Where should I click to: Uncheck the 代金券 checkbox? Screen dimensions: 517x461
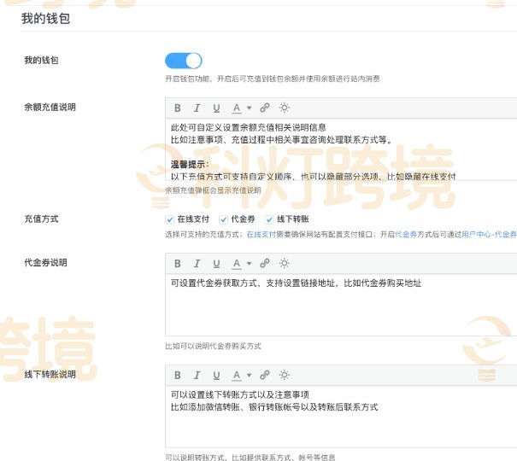tap(223, 219)
